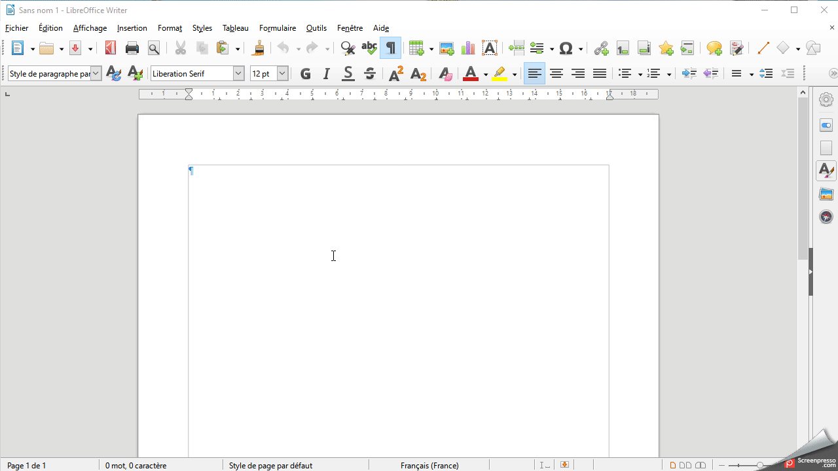The height and width of the screenshot is (471, 838).
Task: Click the Clone formatting paintbrush icon
Action: [x=259, y=48]
